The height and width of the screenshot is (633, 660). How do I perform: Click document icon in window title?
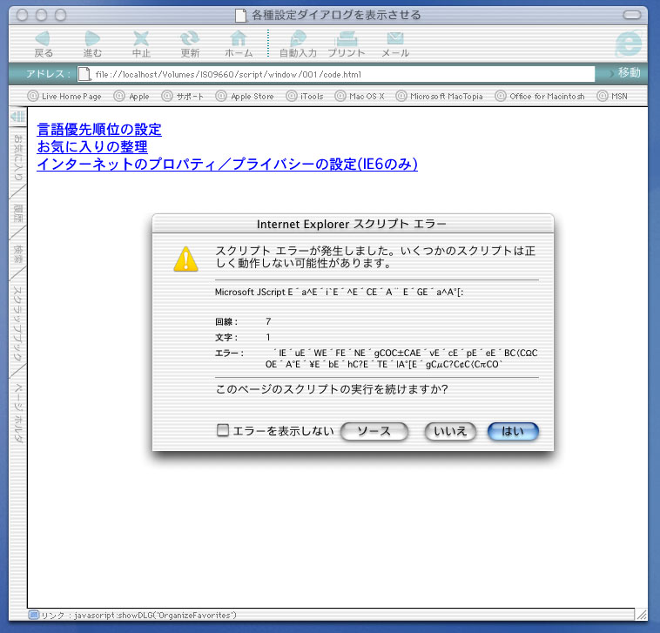[240, 16]
